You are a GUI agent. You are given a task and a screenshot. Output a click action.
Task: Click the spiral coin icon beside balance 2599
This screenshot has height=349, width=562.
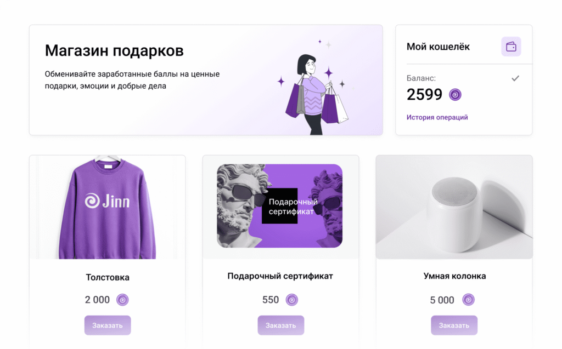(x=455, y=95)
